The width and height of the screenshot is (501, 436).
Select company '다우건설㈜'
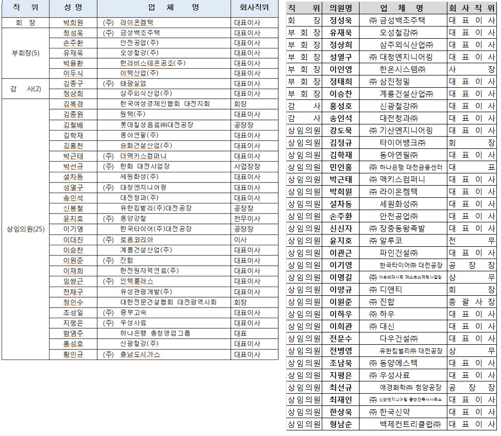pyautogui.click(x=398, y=339)
